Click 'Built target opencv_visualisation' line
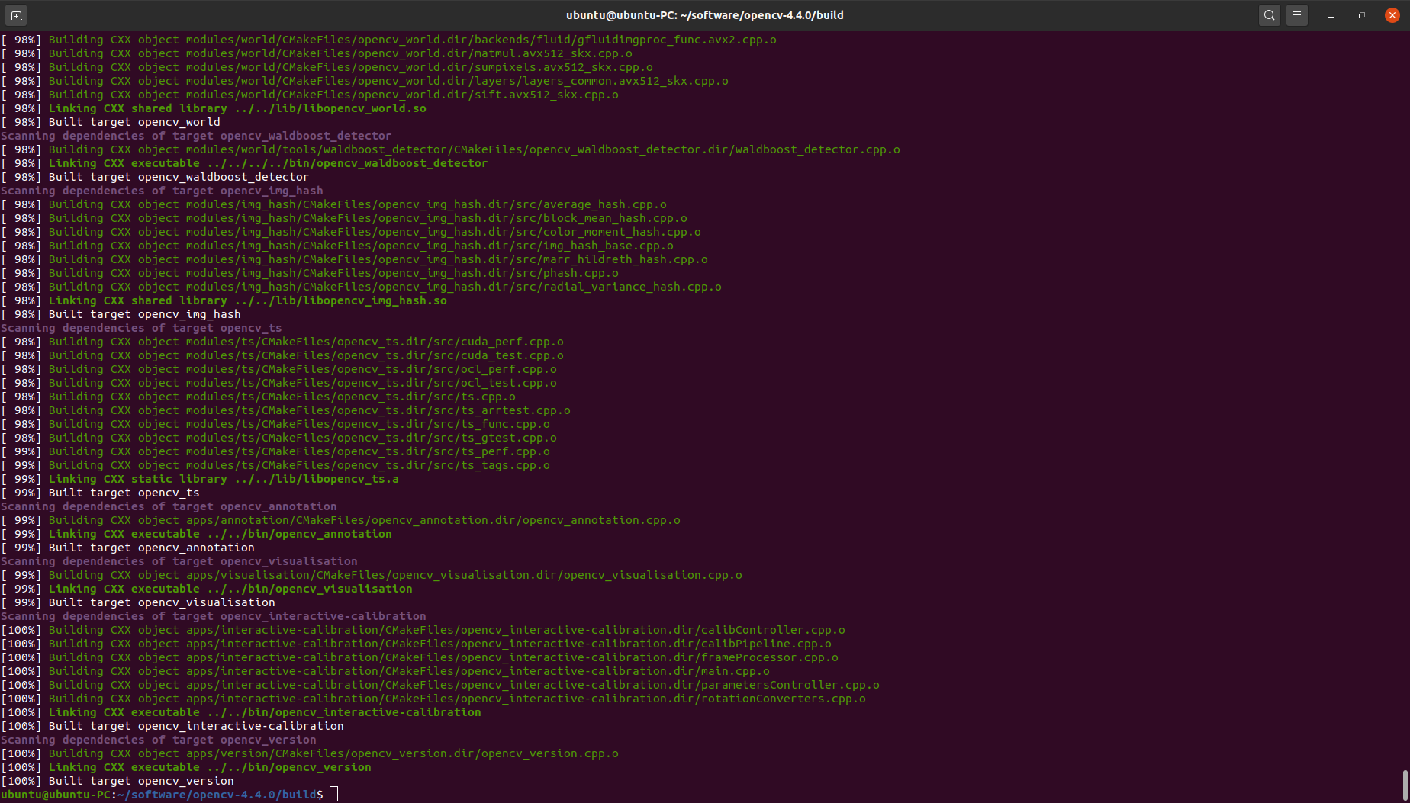This screenshot has width=1410, height=803. tap(138, 602)
